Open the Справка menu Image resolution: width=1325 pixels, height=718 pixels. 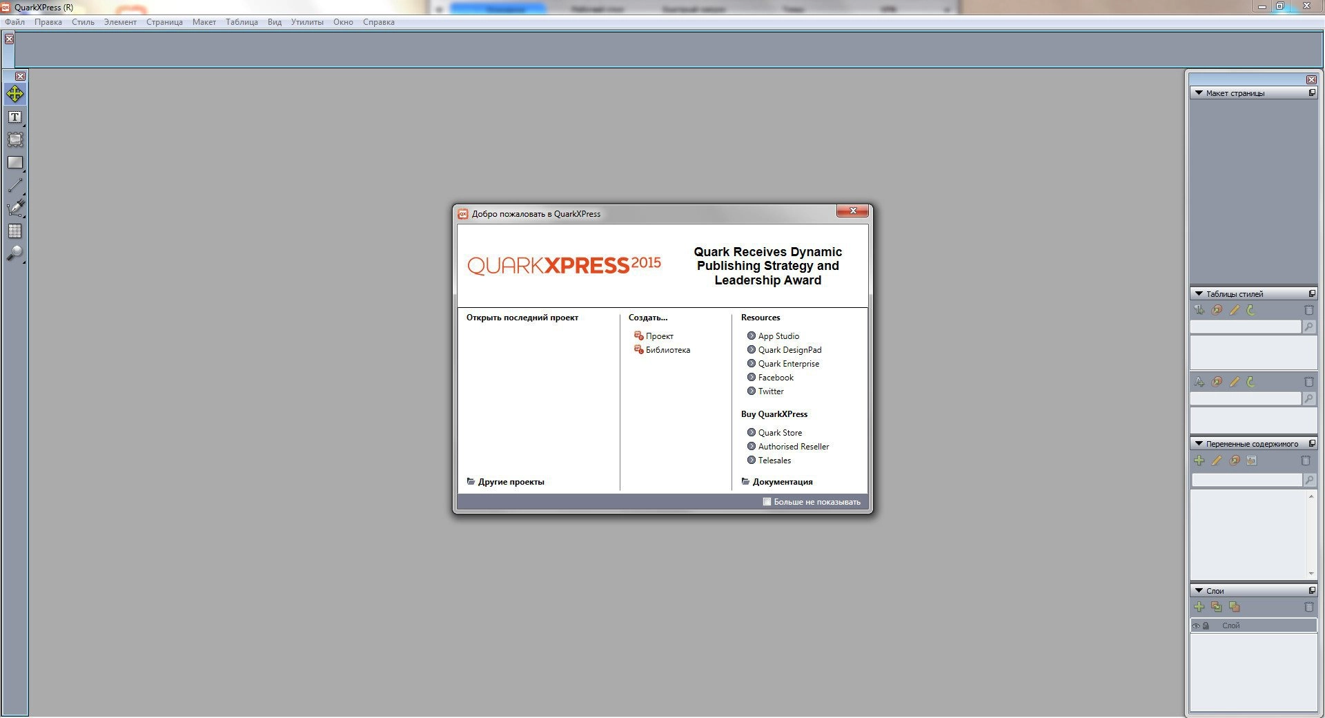pyautogui.click(x=378, y=22)
